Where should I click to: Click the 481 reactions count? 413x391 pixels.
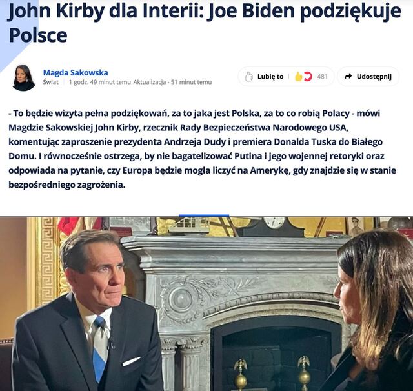click(x=323, y=77)
